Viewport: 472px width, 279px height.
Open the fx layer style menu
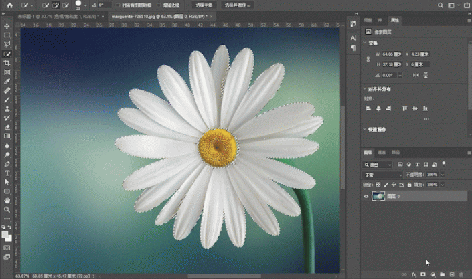point(414,274)
